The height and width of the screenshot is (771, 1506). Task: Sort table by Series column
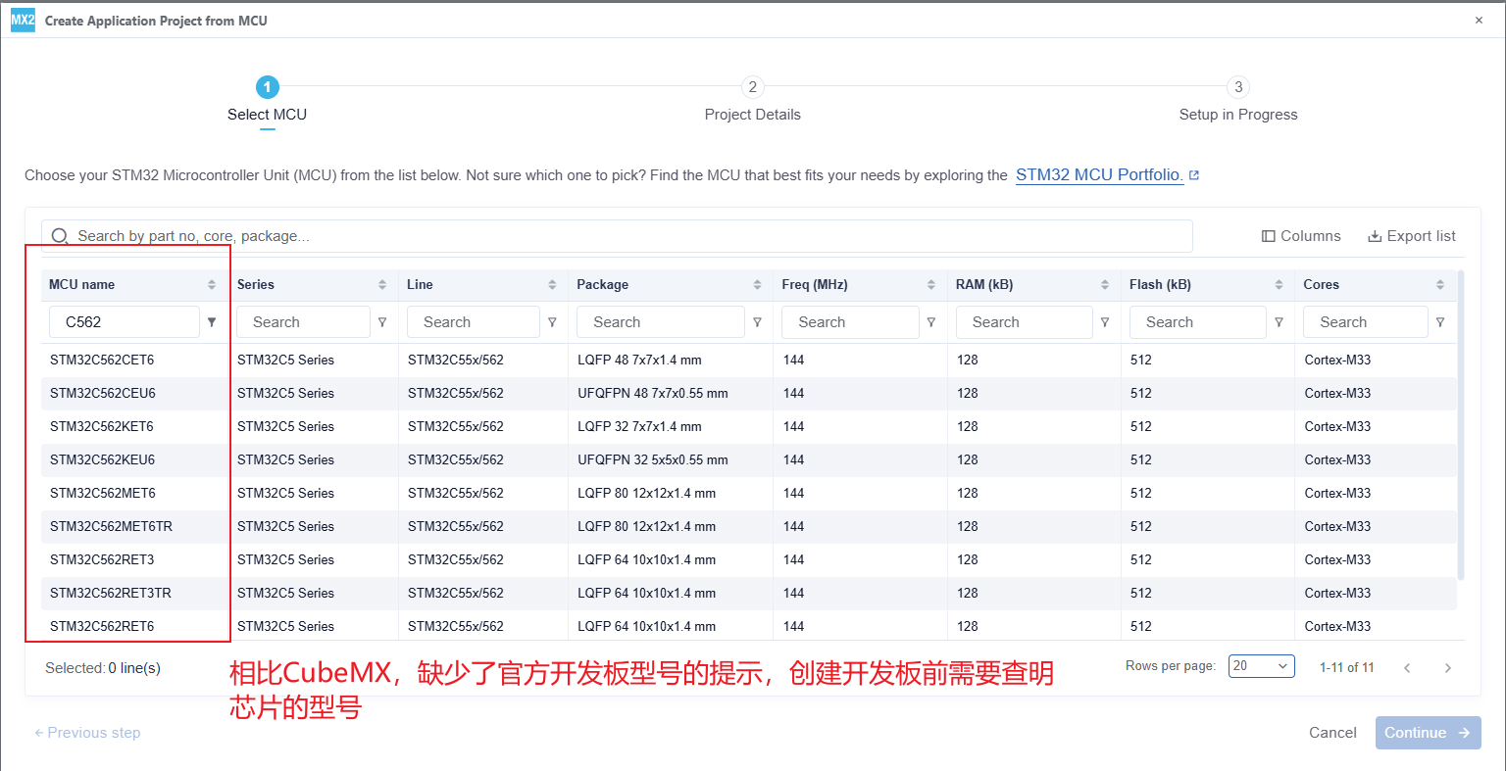(382, 285)
